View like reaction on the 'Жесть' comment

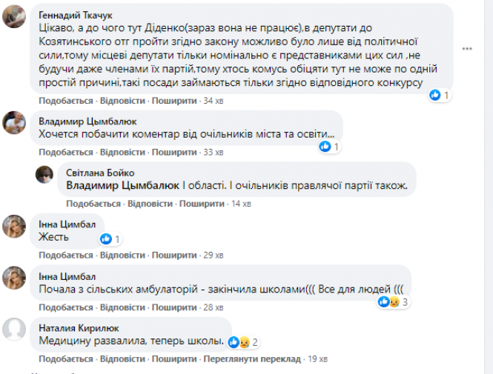[105, 238]
